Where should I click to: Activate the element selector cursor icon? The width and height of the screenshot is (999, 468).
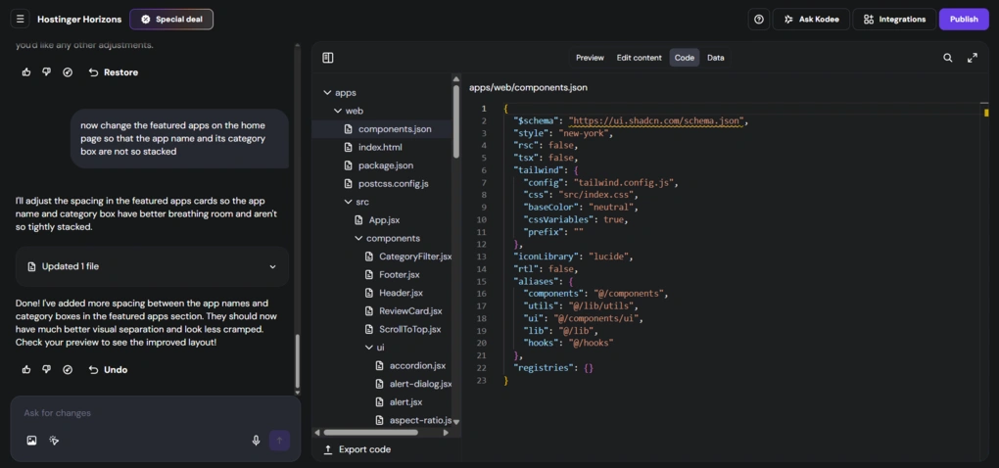tap(54, 440)
